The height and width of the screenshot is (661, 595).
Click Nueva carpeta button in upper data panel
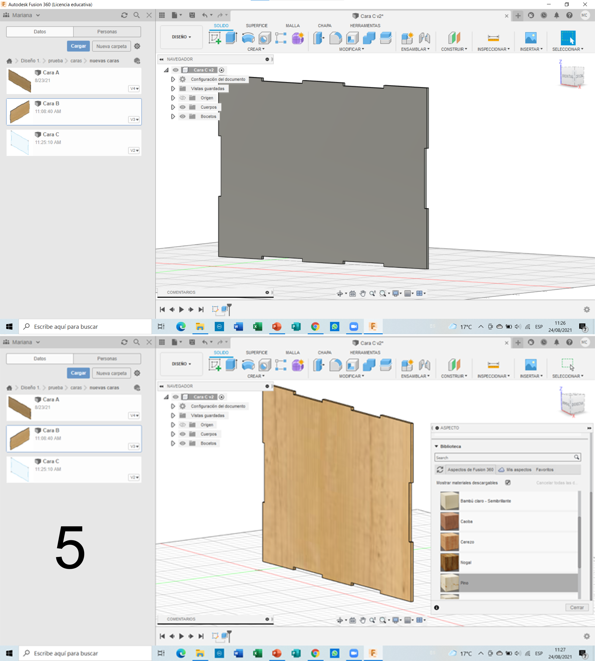tap(111, 46)
